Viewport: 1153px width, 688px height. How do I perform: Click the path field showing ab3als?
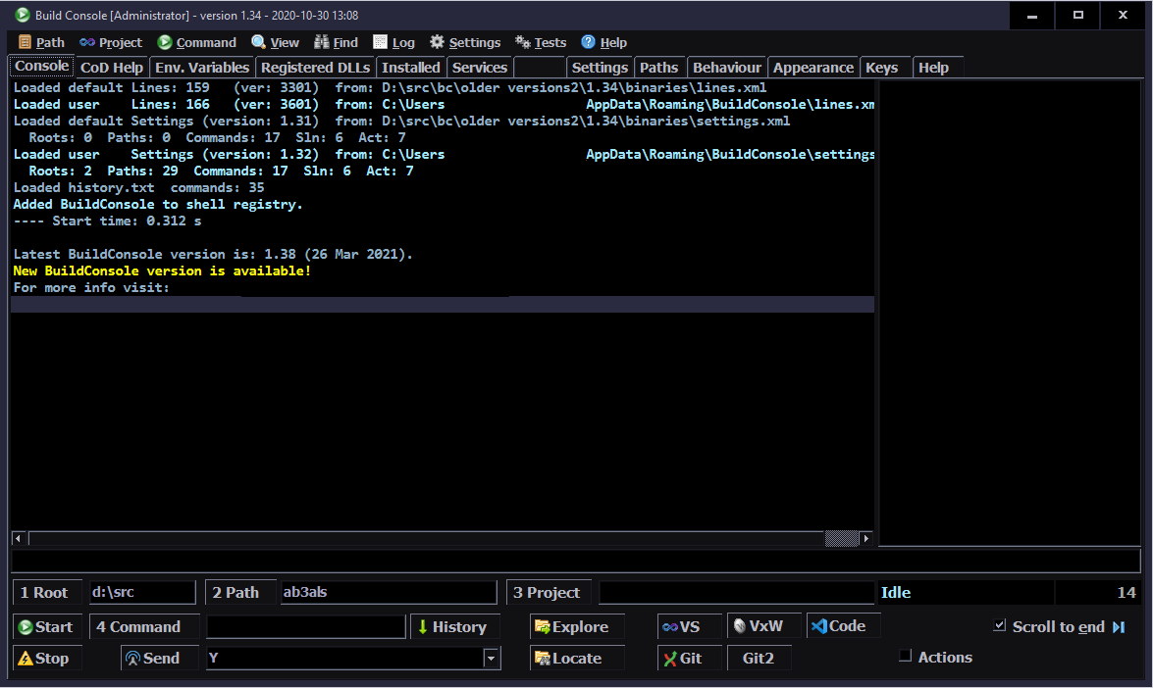point(389,593)
